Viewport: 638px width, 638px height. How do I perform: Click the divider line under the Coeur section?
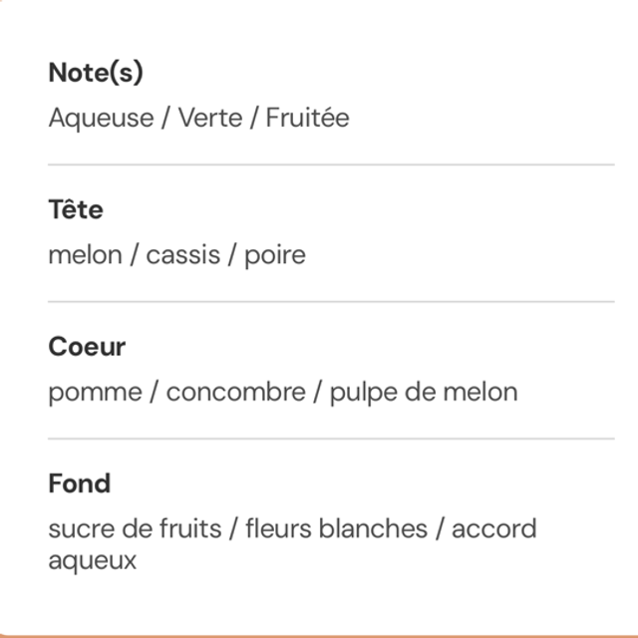331,438
